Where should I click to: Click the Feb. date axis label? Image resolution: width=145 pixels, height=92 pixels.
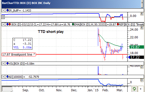point(105,90)
